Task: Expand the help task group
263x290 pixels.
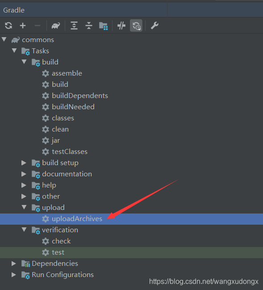Action: pyautogui.click(x=24, y=185)
